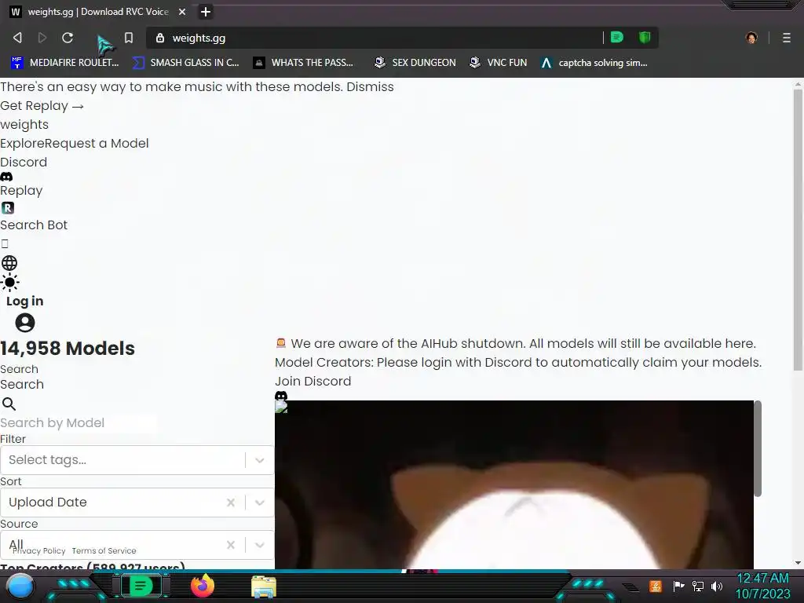The height and width of the screenshot is (603, 804).
Task: Open the browser profile avatar
Action: tap(751, 38)
